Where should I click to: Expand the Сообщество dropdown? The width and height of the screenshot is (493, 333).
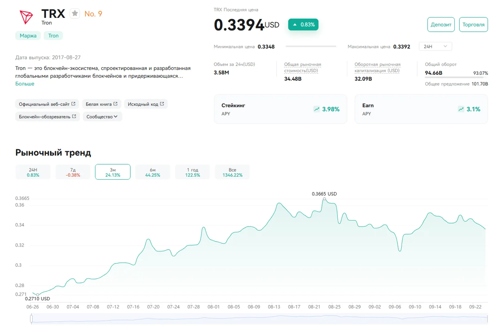(102, 116)
